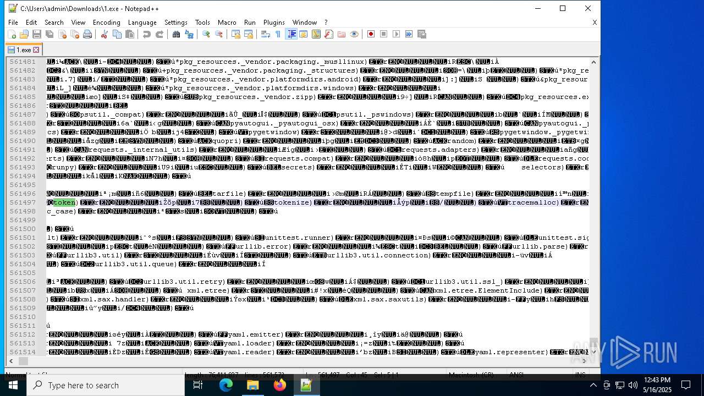Select the 1.exe document tab
The height and width of the screenshot is (396, 704).
(x=23, y=50)
